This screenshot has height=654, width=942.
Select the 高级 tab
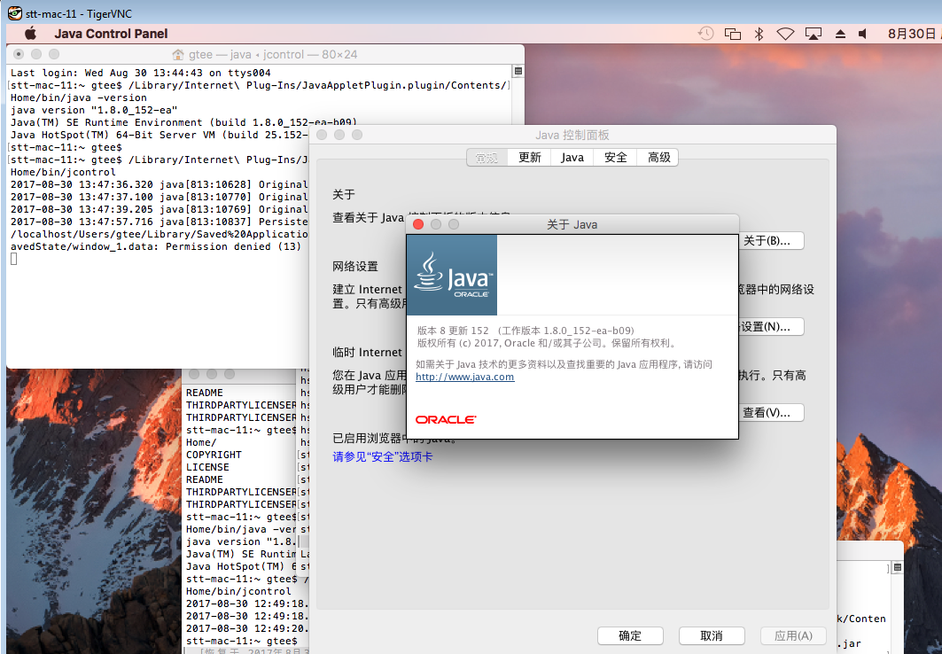point(658,157)
